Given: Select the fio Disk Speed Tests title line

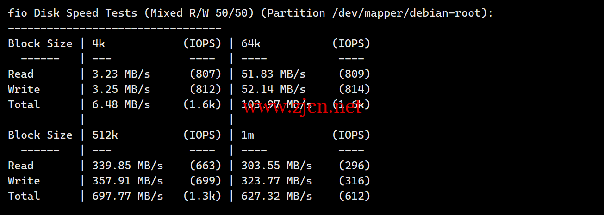Looking at the screenshot, I should pos(250,13).
